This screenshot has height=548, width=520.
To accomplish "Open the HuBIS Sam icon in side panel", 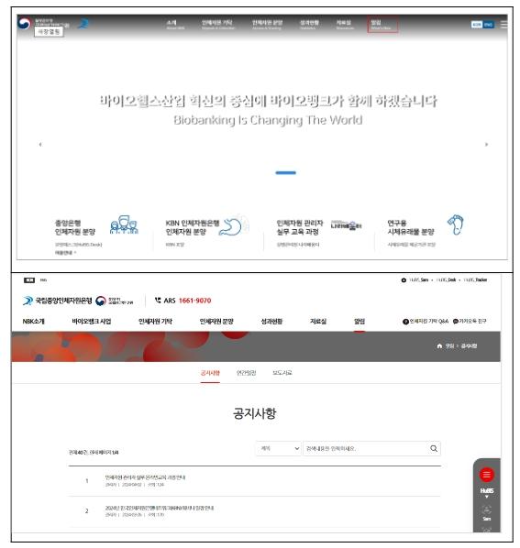I will pyautogui.click(x=486, y=512).
